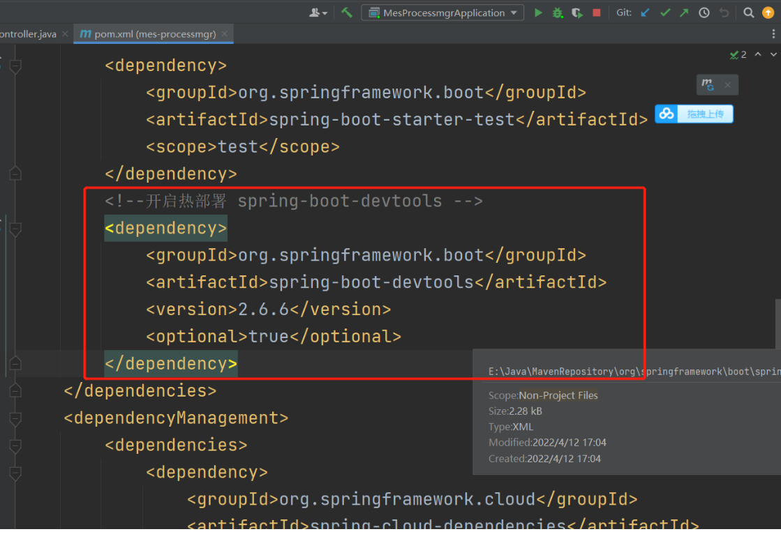Rollback changes with the undo arrow icon
The image size is (781, 534).
point(724,13)
